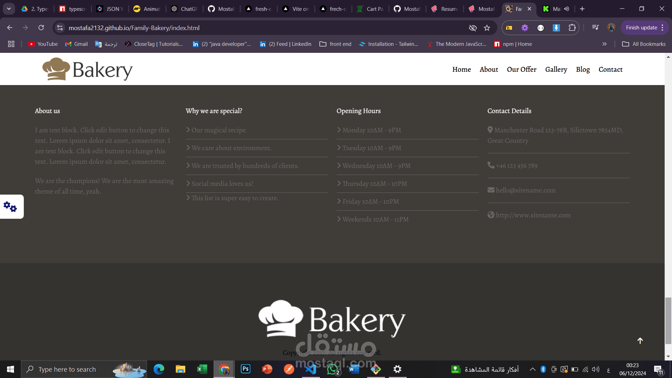Click the download extension icon
The image size is (672, 378).
556,28
